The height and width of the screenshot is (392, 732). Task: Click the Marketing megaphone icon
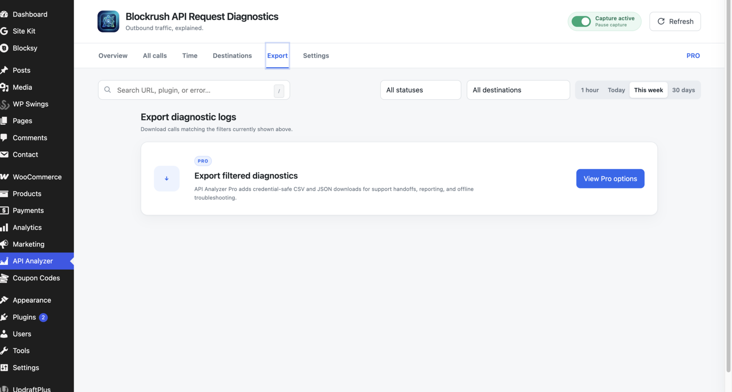[4, 244]
